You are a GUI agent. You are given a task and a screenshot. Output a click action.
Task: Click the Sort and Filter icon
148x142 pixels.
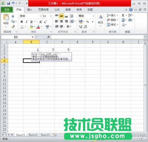click(130, 15)
